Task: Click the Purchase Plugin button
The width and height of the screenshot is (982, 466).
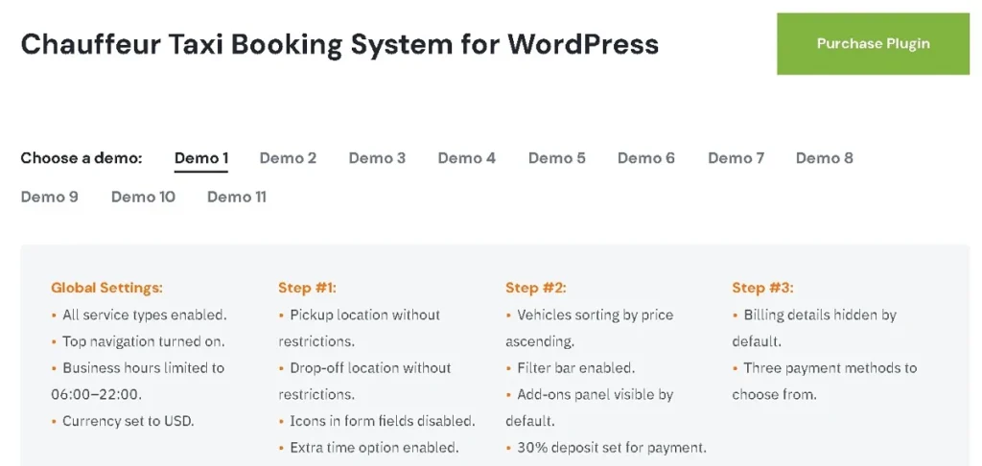Action: pos(873,43)
